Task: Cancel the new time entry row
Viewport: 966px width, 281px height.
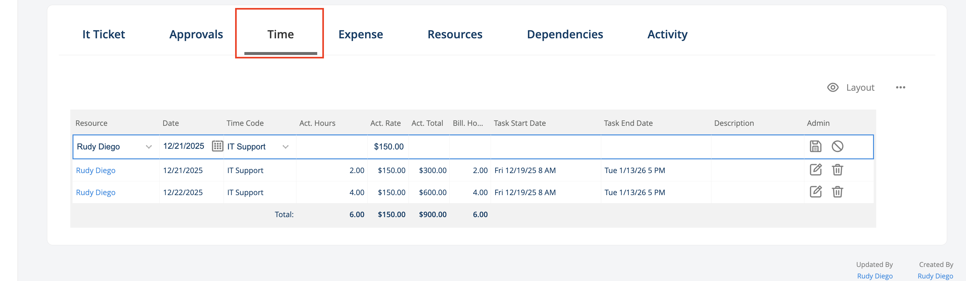Action: click(837, 146)
